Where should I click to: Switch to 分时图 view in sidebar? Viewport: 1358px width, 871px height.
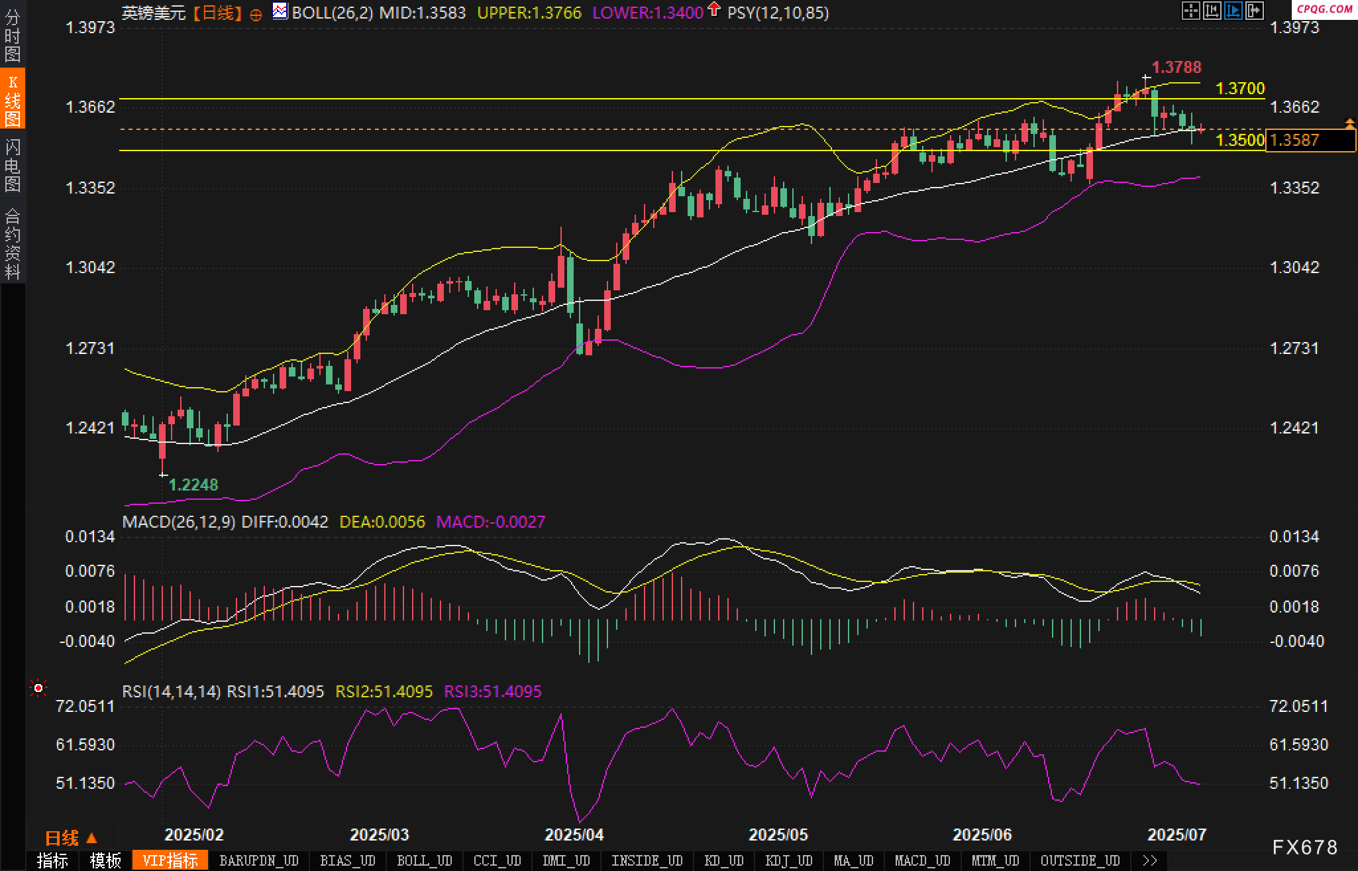[13, 34]
